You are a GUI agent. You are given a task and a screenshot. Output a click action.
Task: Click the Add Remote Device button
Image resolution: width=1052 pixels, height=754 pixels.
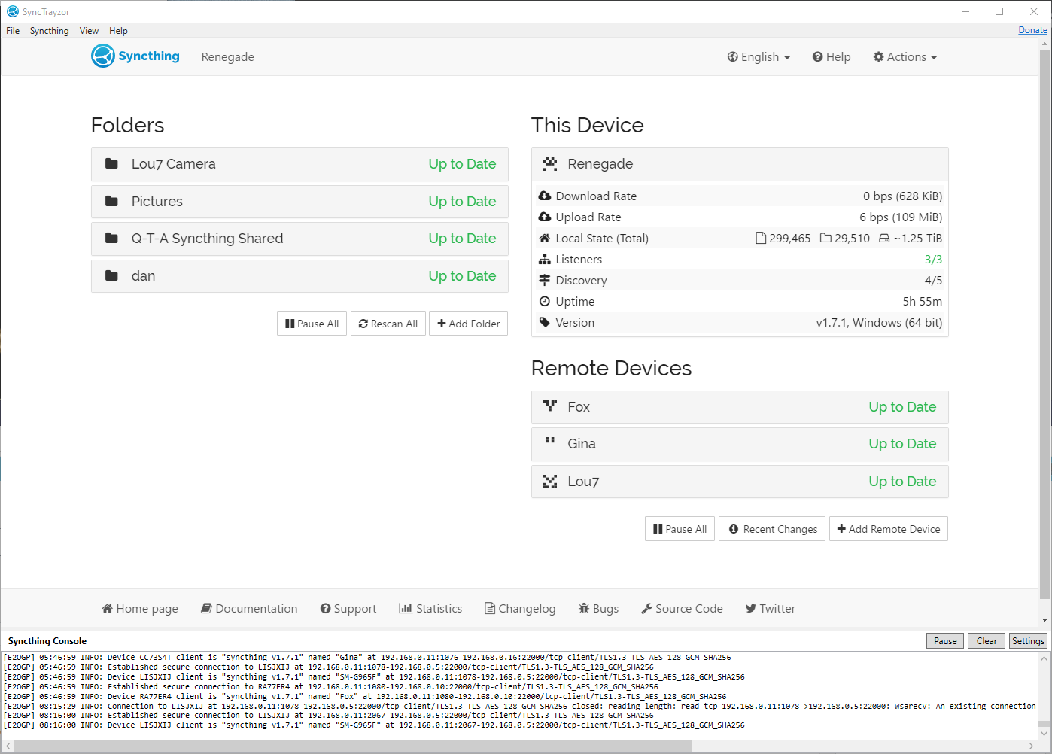point(888,529)
